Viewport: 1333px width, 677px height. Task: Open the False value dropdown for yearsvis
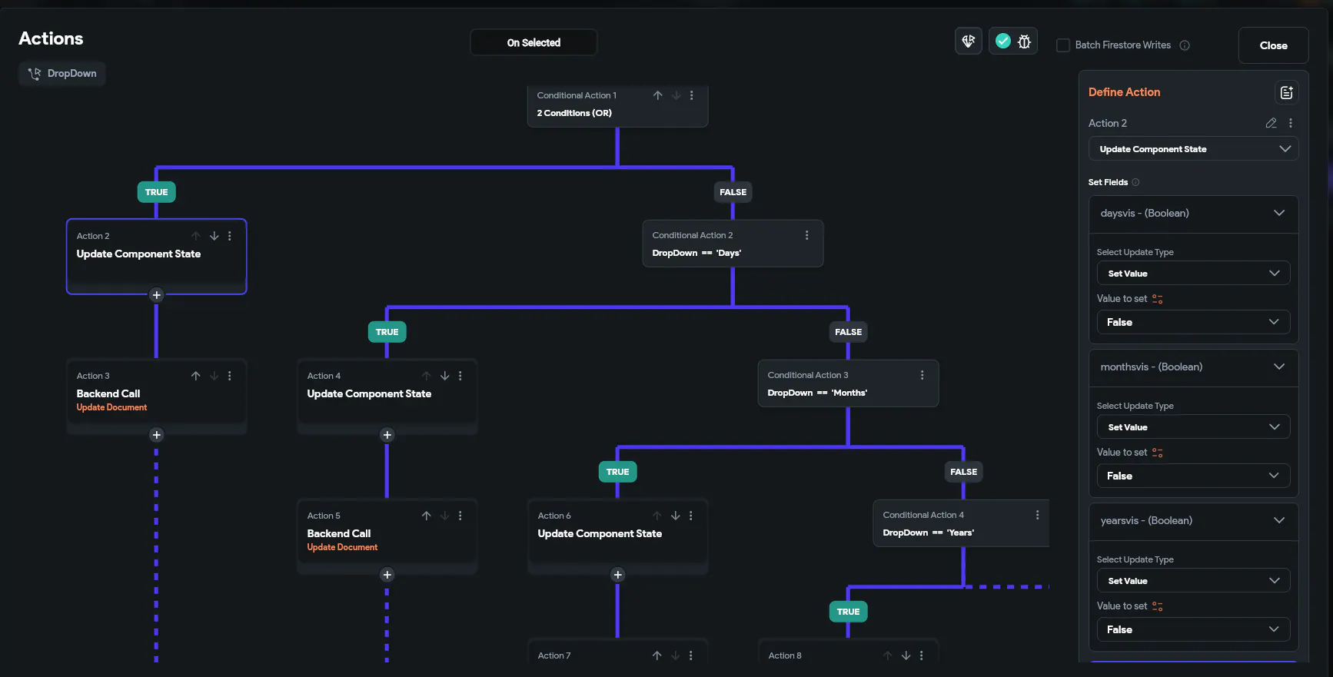coord(1193,629)
